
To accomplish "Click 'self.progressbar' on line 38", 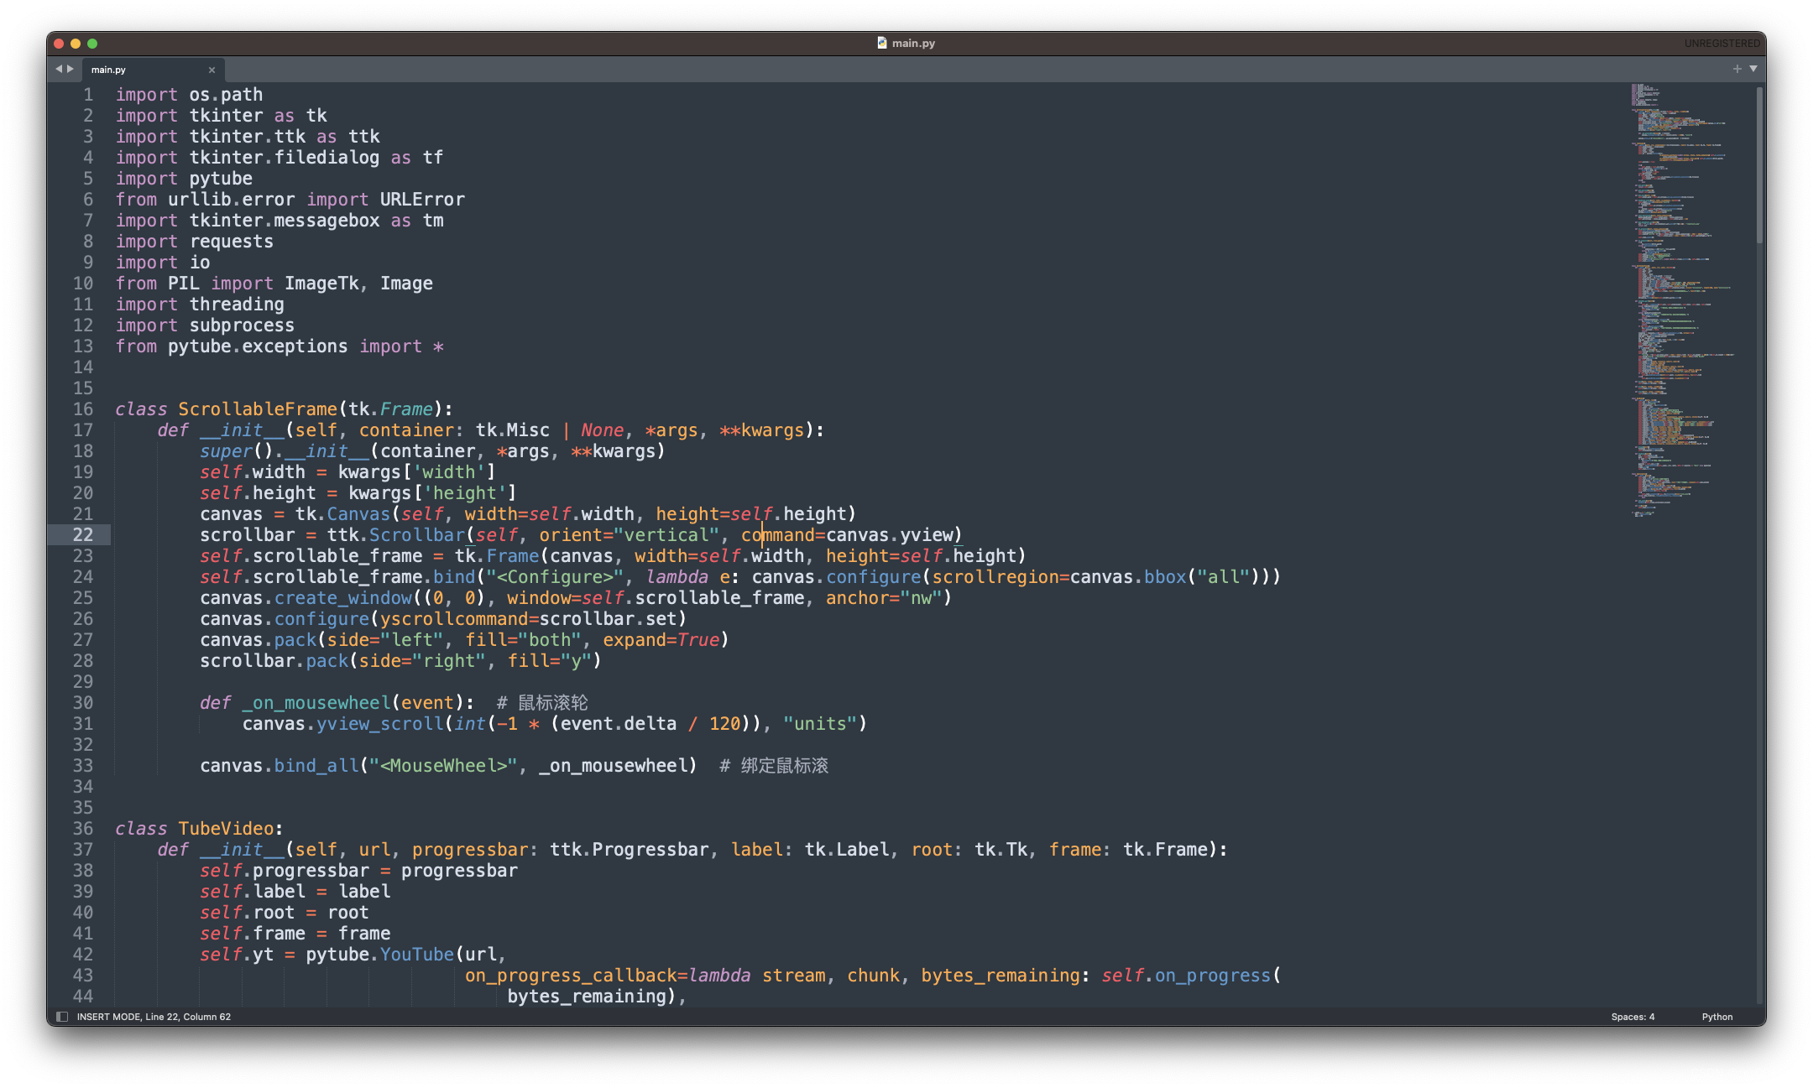I will pyautogui.click(x=285, y=870).
